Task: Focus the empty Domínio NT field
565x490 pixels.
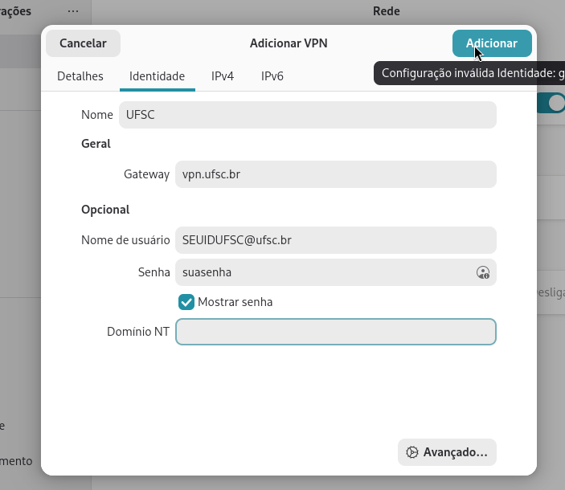Action: (335, 332)
